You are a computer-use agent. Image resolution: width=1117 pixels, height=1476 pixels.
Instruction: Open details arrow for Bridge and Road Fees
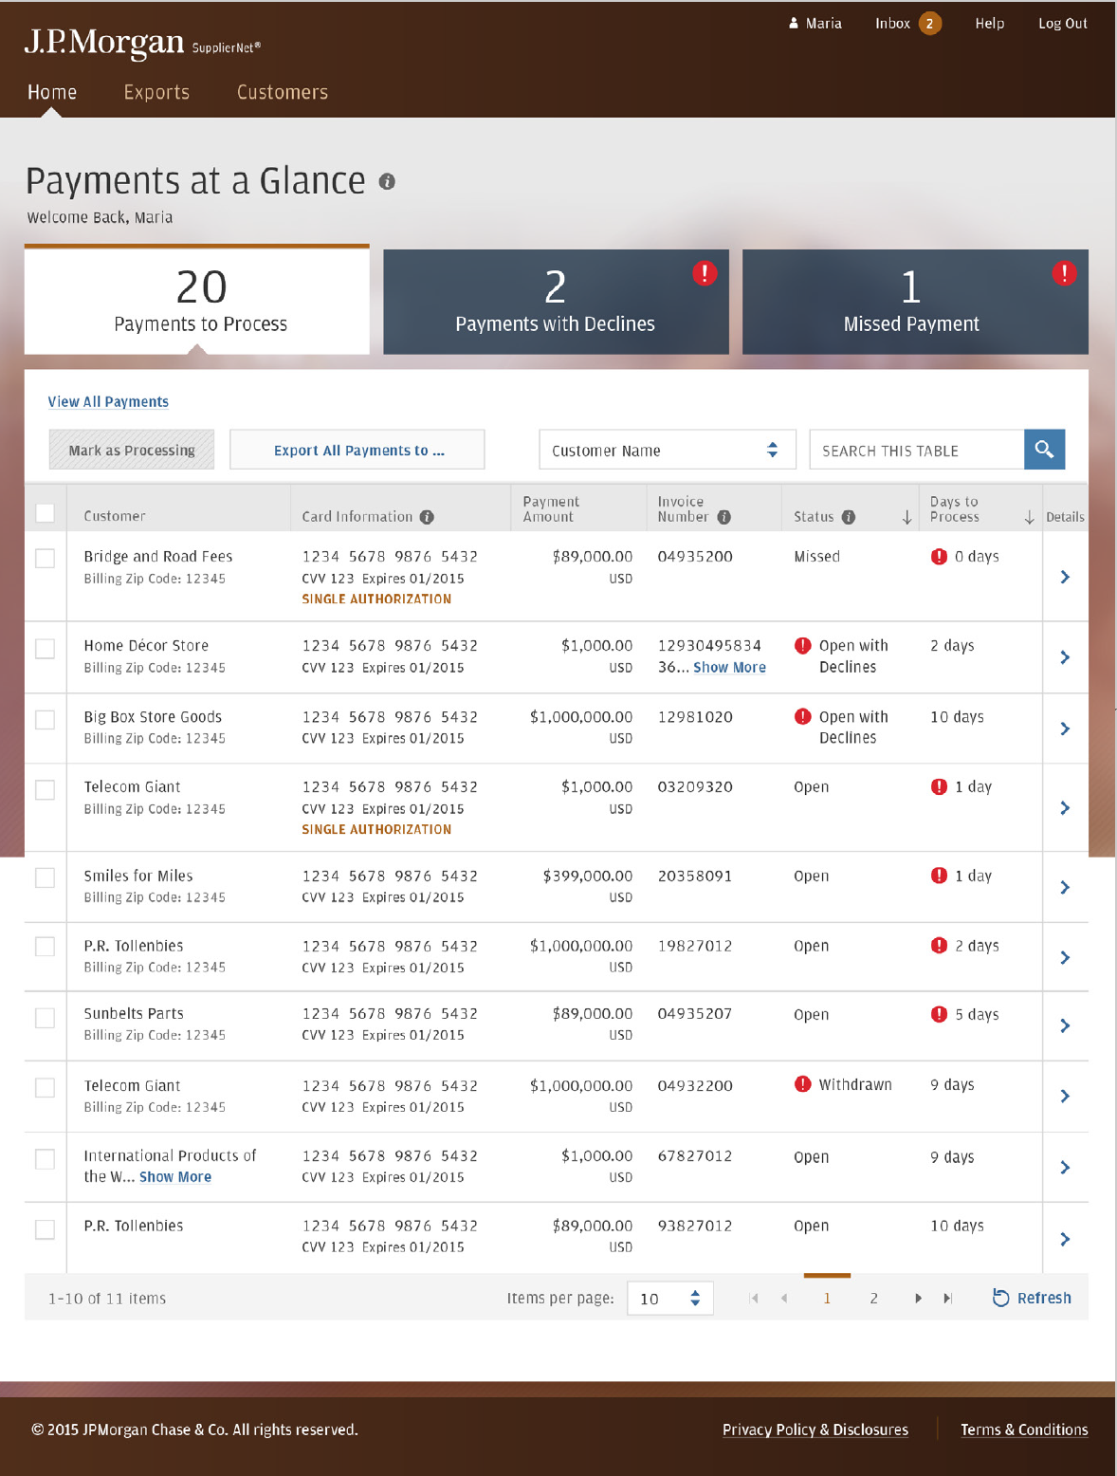1065,577
